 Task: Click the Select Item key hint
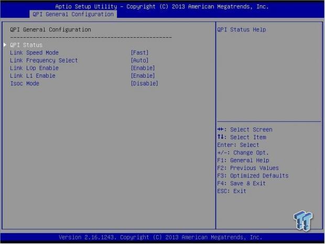tap(242, 137)
